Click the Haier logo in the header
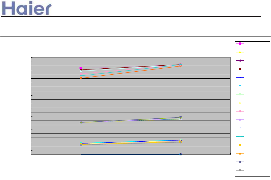The image size is (271, 180). 27,8
